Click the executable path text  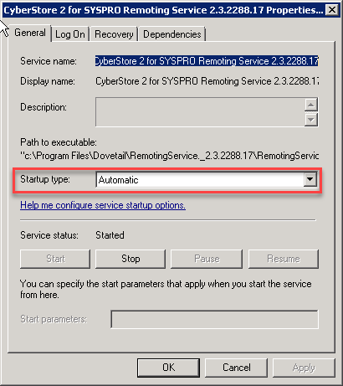[170, 156]
